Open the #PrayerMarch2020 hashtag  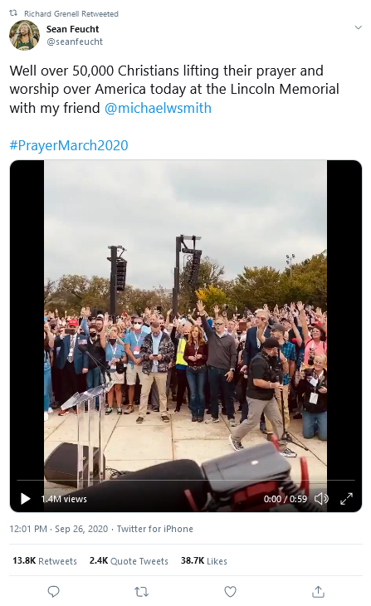pos(69,145)
